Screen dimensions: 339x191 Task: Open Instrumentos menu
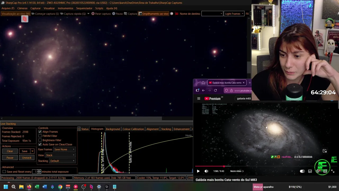(x=65, y=8)
